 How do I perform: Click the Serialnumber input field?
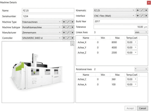[x=48, y=16]
